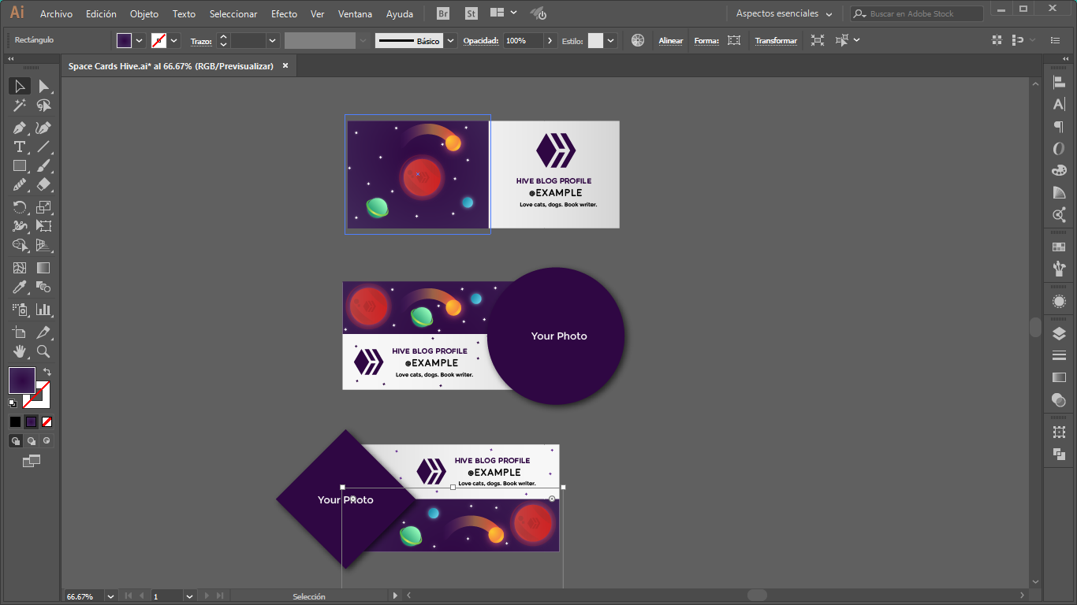Select the Zoom (magnifier) tool
This screenshot has height=605, width=1077.
(43, 351)
